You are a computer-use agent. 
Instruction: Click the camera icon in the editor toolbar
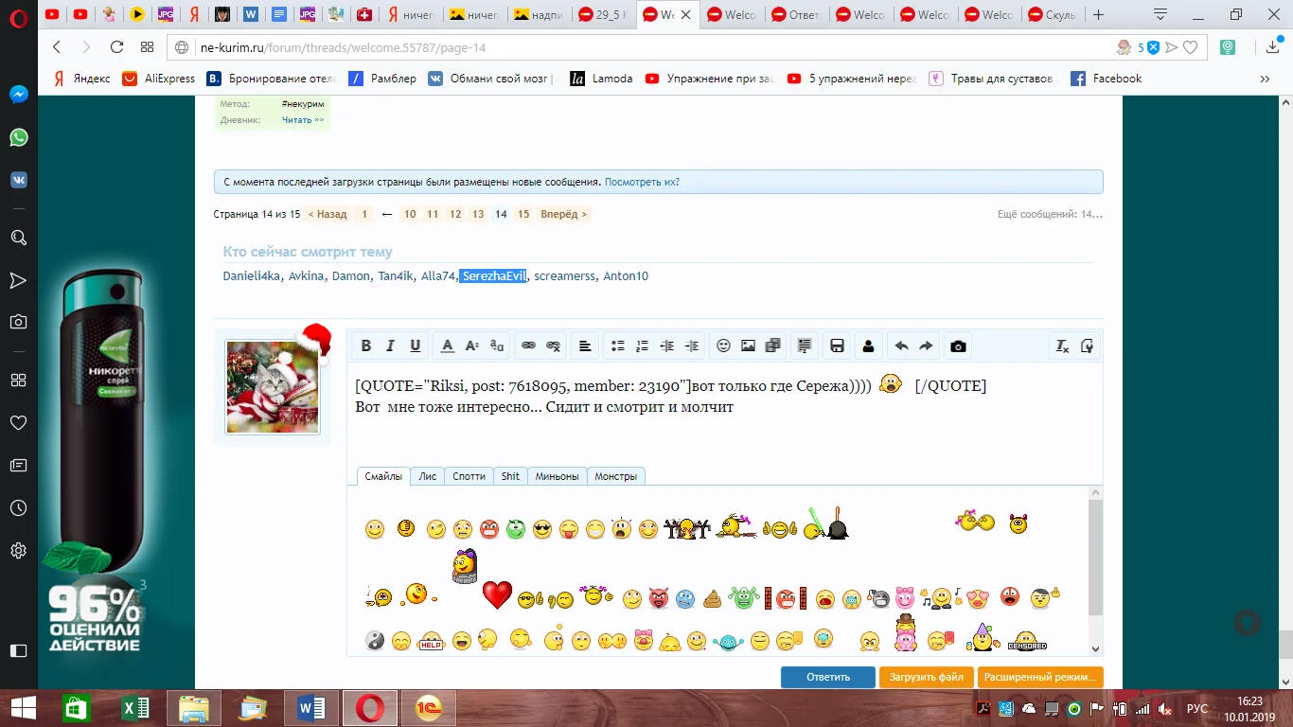click(x=958, y=346)
